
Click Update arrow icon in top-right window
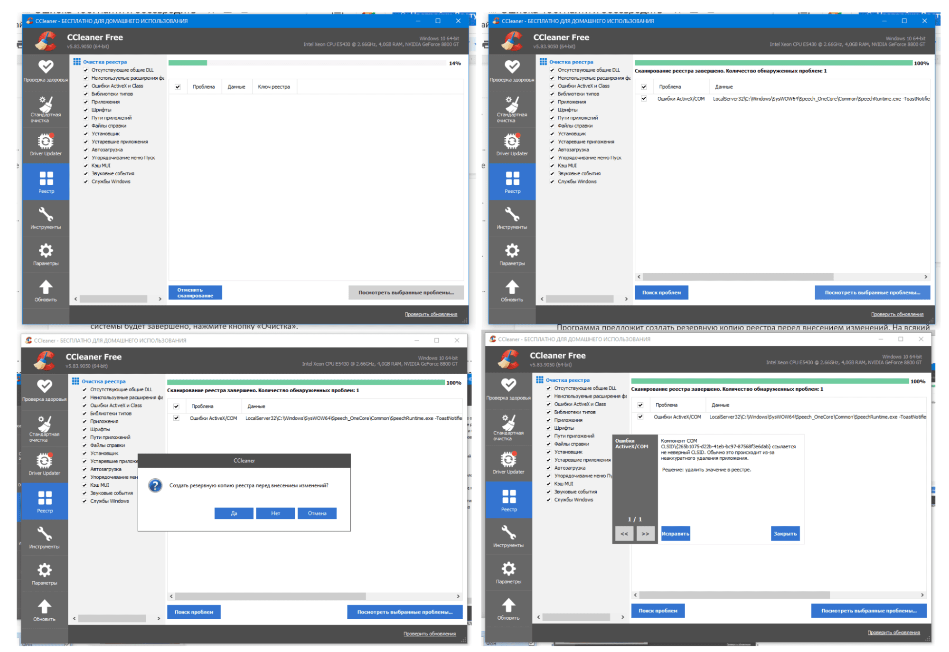512,287
